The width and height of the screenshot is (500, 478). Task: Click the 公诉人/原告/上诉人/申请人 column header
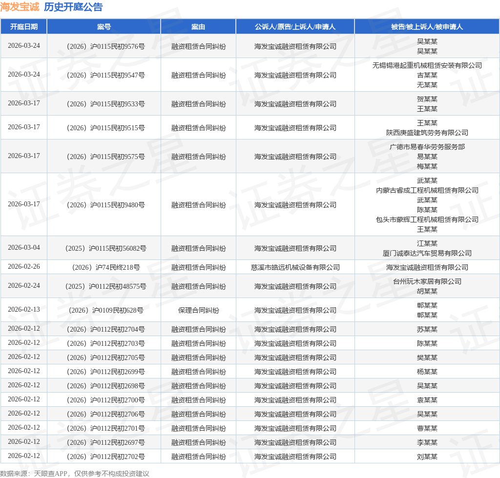tap(295, 27)
